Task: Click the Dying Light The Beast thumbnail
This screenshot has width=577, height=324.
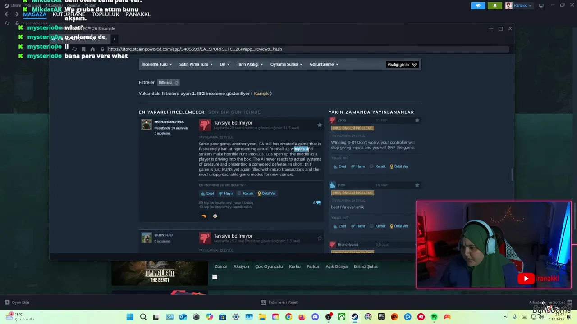Action: [160, 273]
